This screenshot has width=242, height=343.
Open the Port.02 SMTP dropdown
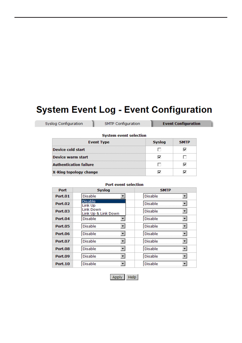coord(165,204)
